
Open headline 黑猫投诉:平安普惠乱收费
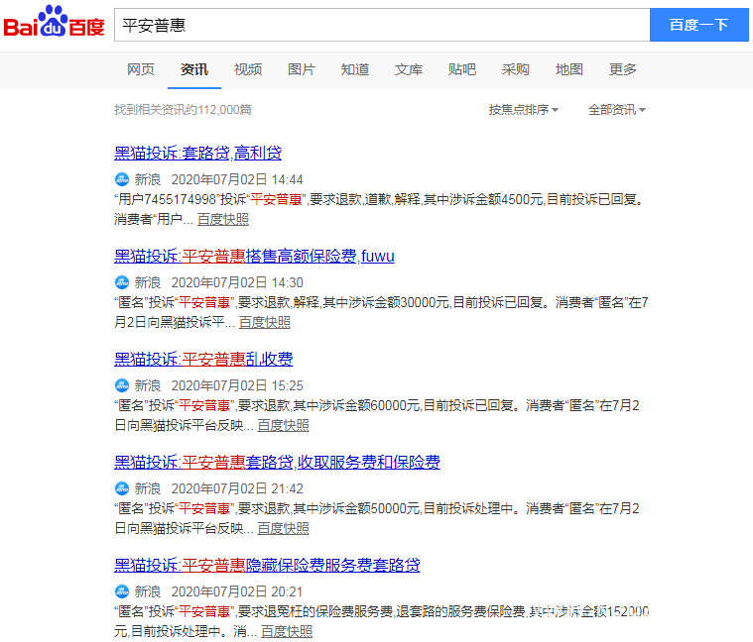203,359
